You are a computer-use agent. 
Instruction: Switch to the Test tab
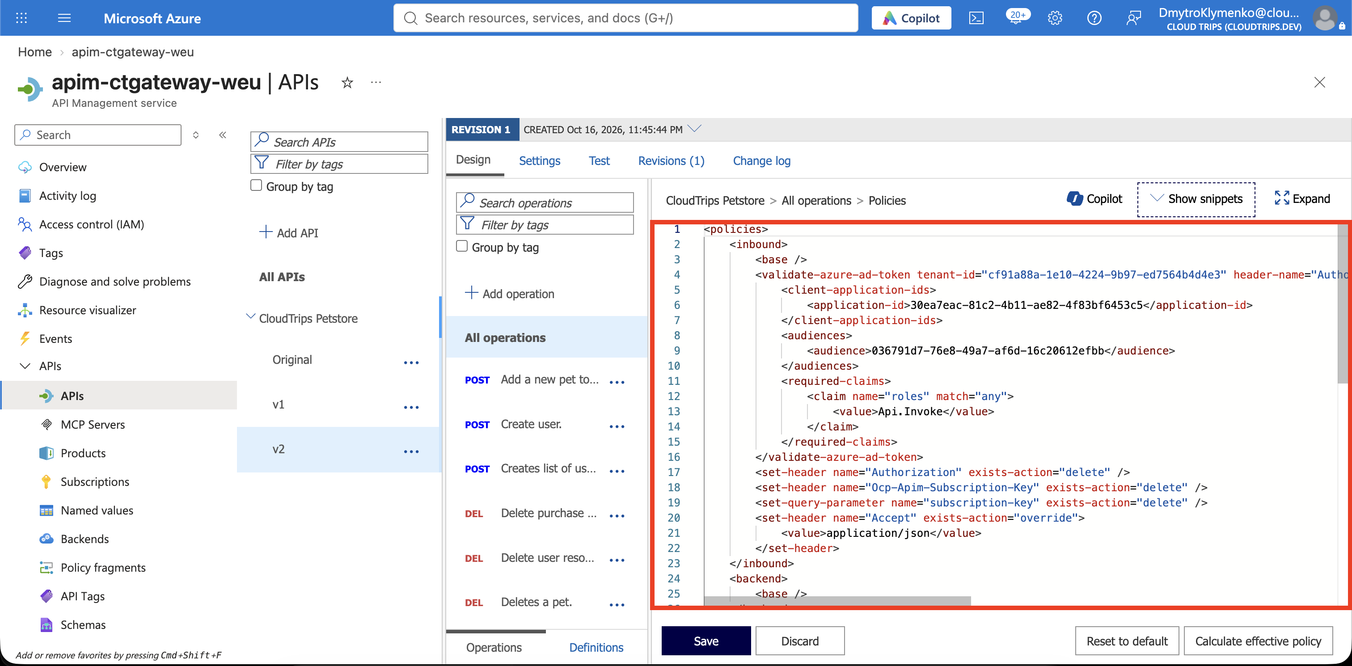click(599, 160)
